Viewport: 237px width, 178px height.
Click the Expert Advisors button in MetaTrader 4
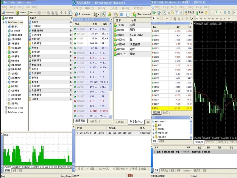coord(189,13)
